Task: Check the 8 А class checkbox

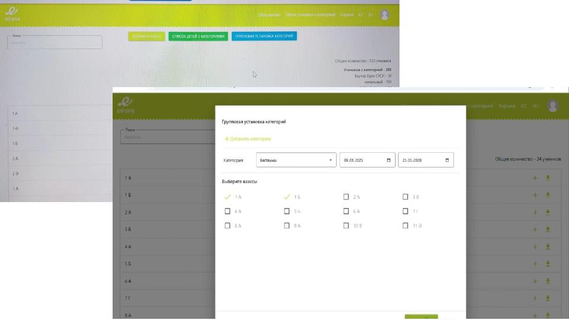Action: (228, 226)
